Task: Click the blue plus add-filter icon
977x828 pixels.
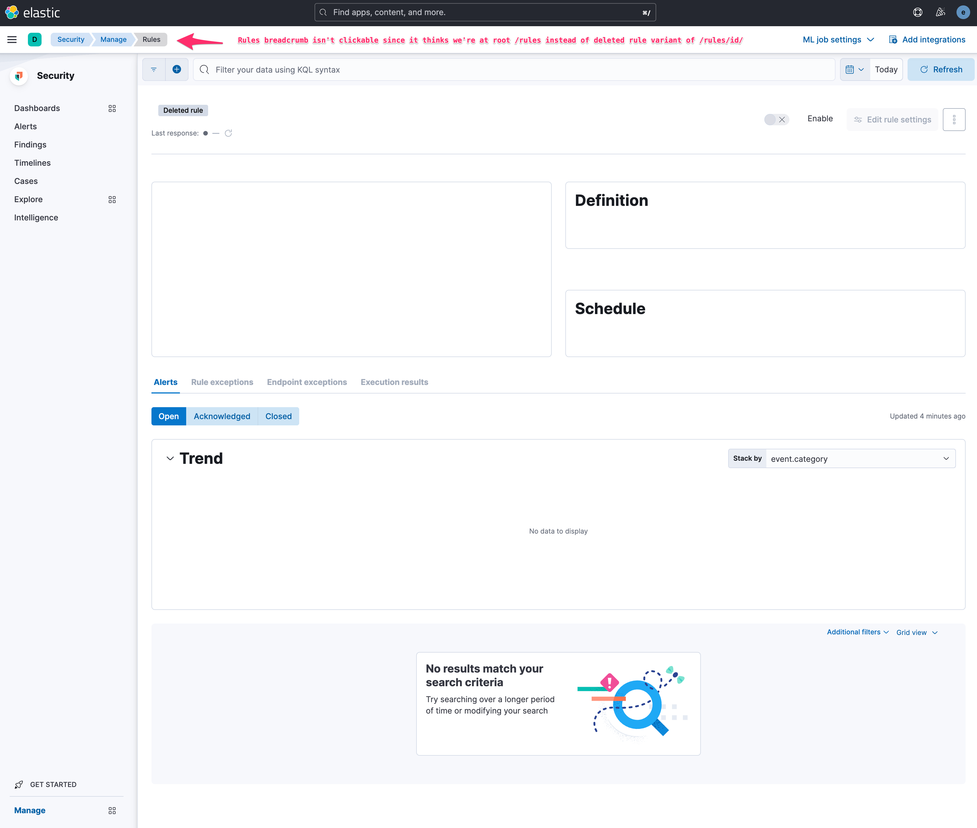Action: pyautogui.click(x=177, y=69)
